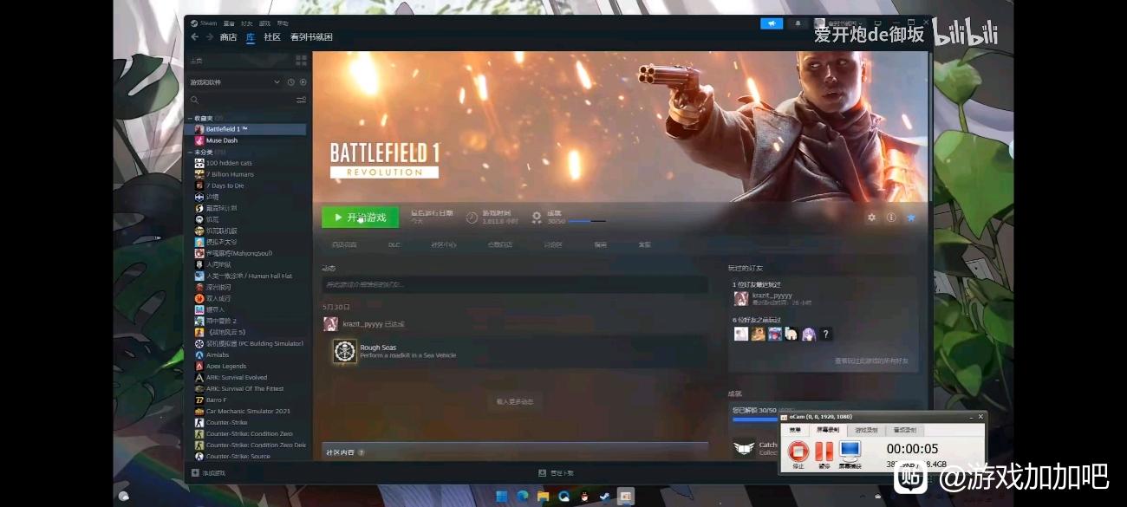Open the Steam notifications bell icon

point(798,23)
